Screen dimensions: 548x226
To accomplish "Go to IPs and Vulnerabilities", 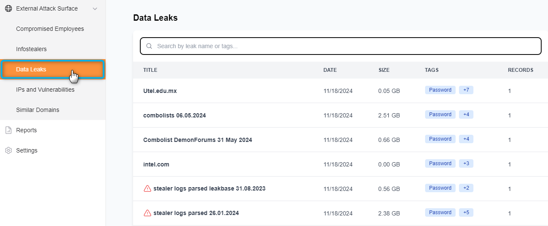I will 45,90.
